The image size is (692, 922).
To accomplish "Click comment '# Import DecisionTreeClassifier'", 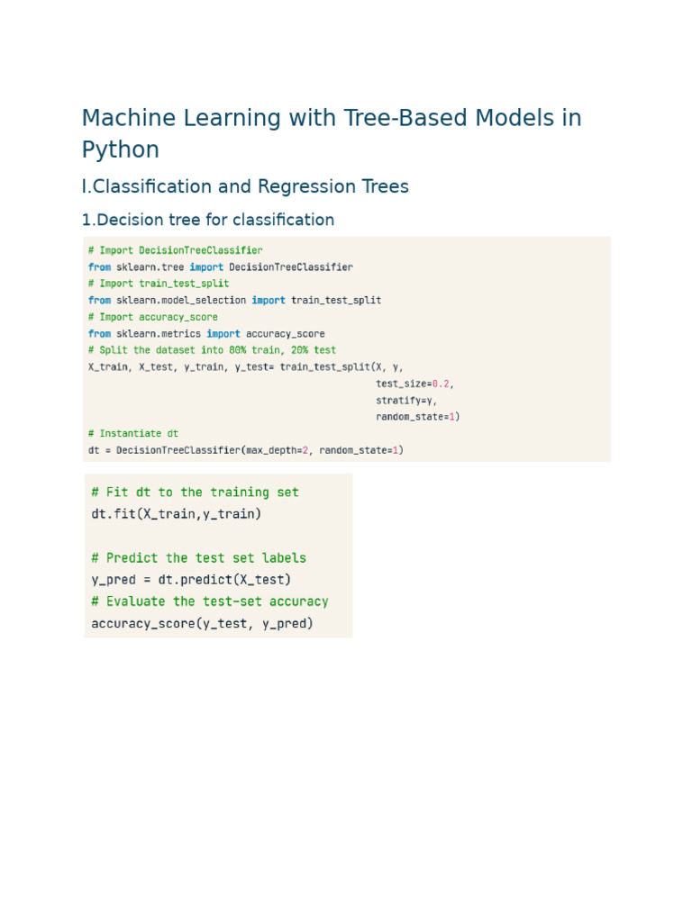I will [x=176, y=250].
